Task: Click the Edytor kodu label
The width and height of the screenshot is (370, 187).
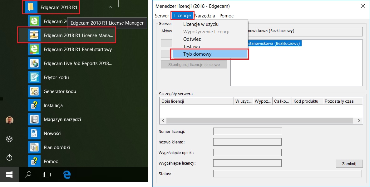Action: (x=56, y=77)
